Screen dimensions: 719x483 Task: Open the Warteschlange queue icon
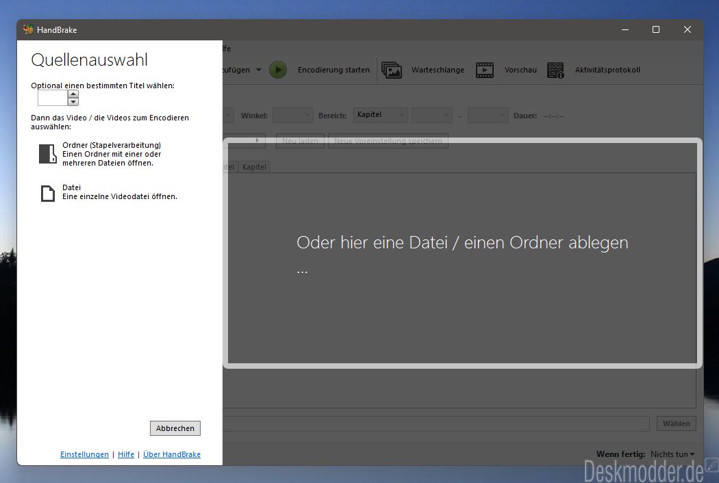pyautogui.click(x=392, y=70)
